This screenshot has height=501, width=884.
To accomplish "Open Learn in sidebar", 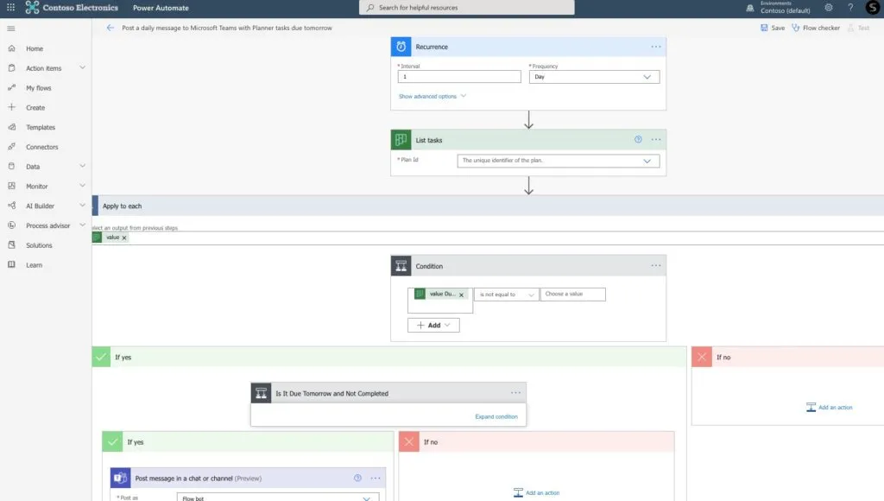I will [x=34, y=265].
